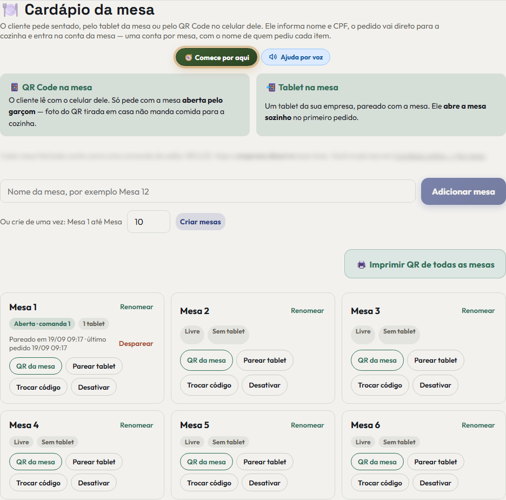Click Criar mesas button
This screenshot has height=500, width=506.
tap(201, 222)
